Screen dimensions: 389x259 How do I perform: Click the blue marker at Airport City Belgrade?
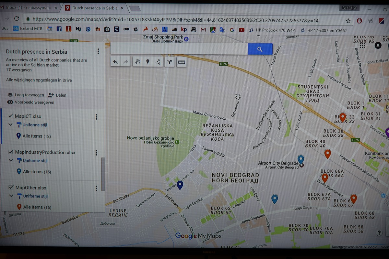tap(301, 160)
